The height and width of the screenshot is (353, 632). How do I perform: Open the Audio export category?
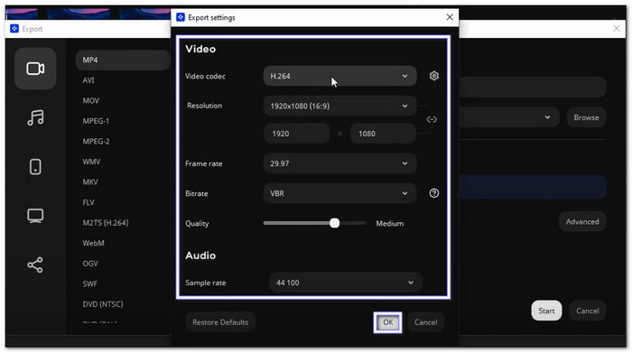pos(35,117)
